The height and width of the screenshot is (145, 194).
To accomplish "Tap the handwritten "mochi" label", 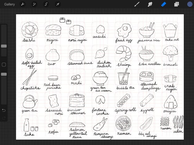I will point(76,83).
